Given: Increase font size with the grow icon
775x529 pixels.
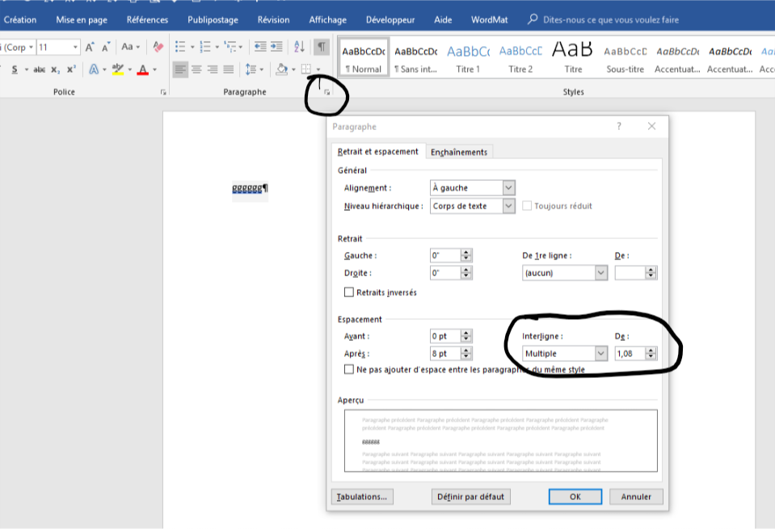Looking at the screenshot, I should [x=90, y=47].
